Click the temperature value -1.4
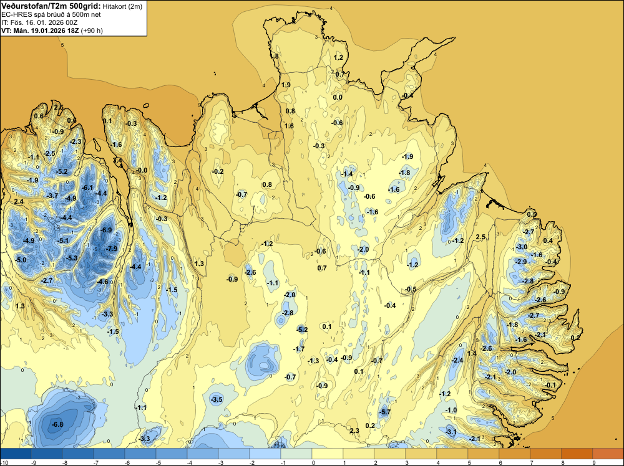The image size is (624, 466). [347, 174]
